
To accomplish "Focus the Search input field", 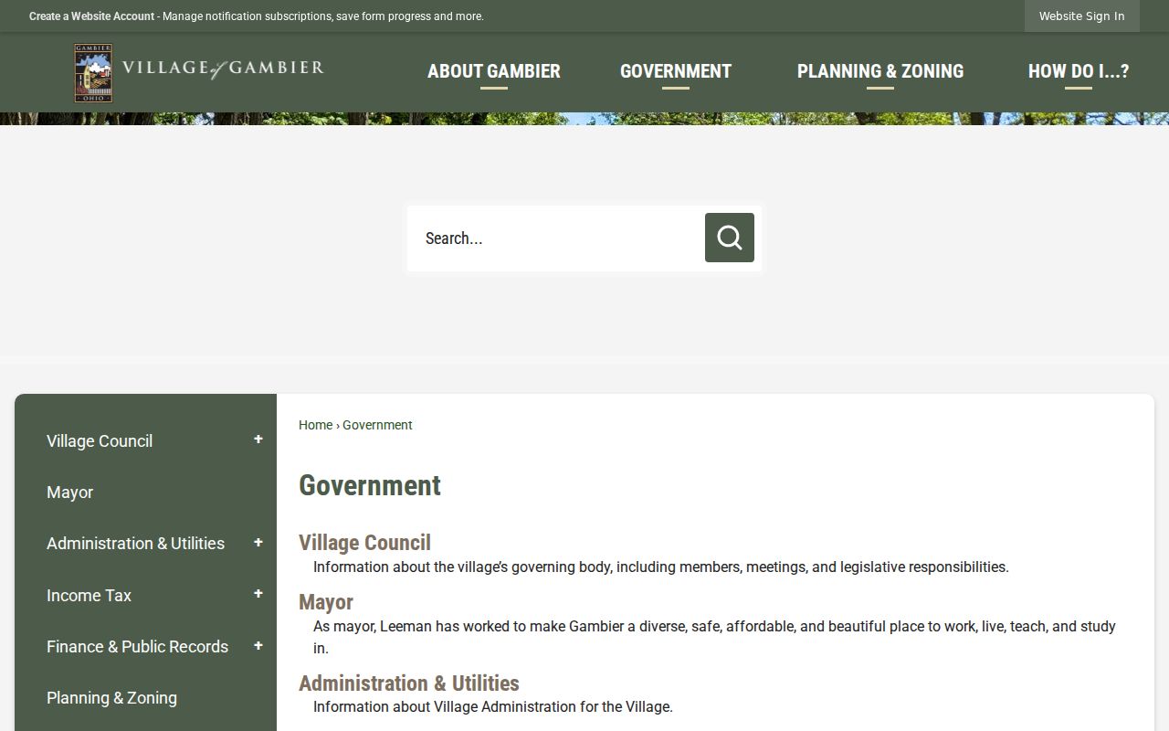I will [x=556, y=238].
